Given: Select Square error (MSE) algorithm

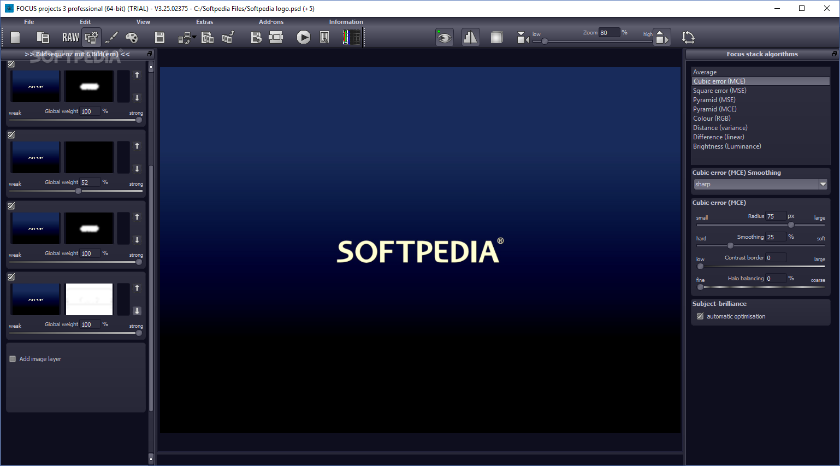Looking at the screenshot, I should tap(760, 91).
